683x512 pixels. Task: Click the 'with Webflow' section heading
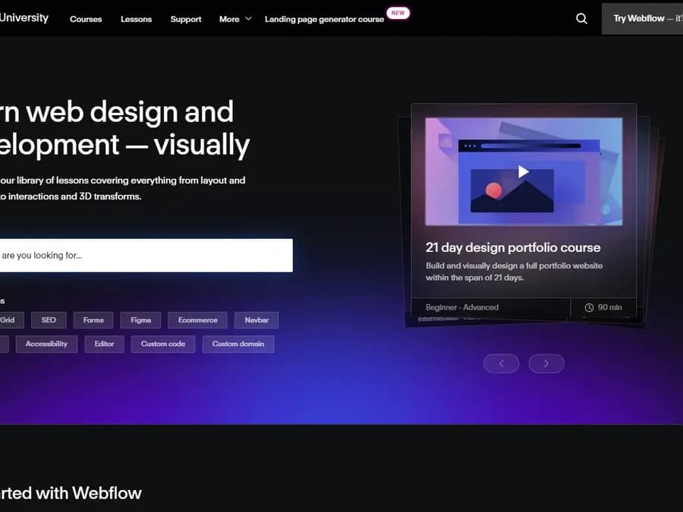click(89, 493)
